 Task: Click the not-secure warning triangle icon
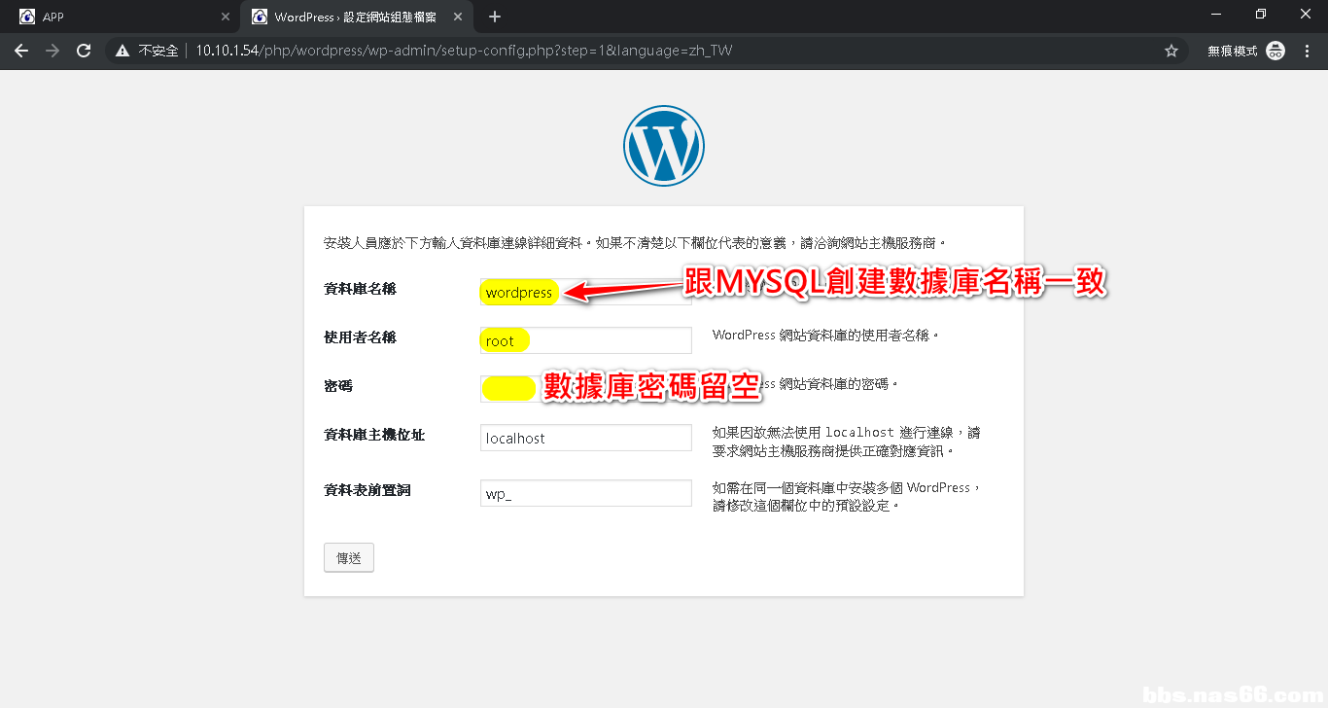(122, 51)
